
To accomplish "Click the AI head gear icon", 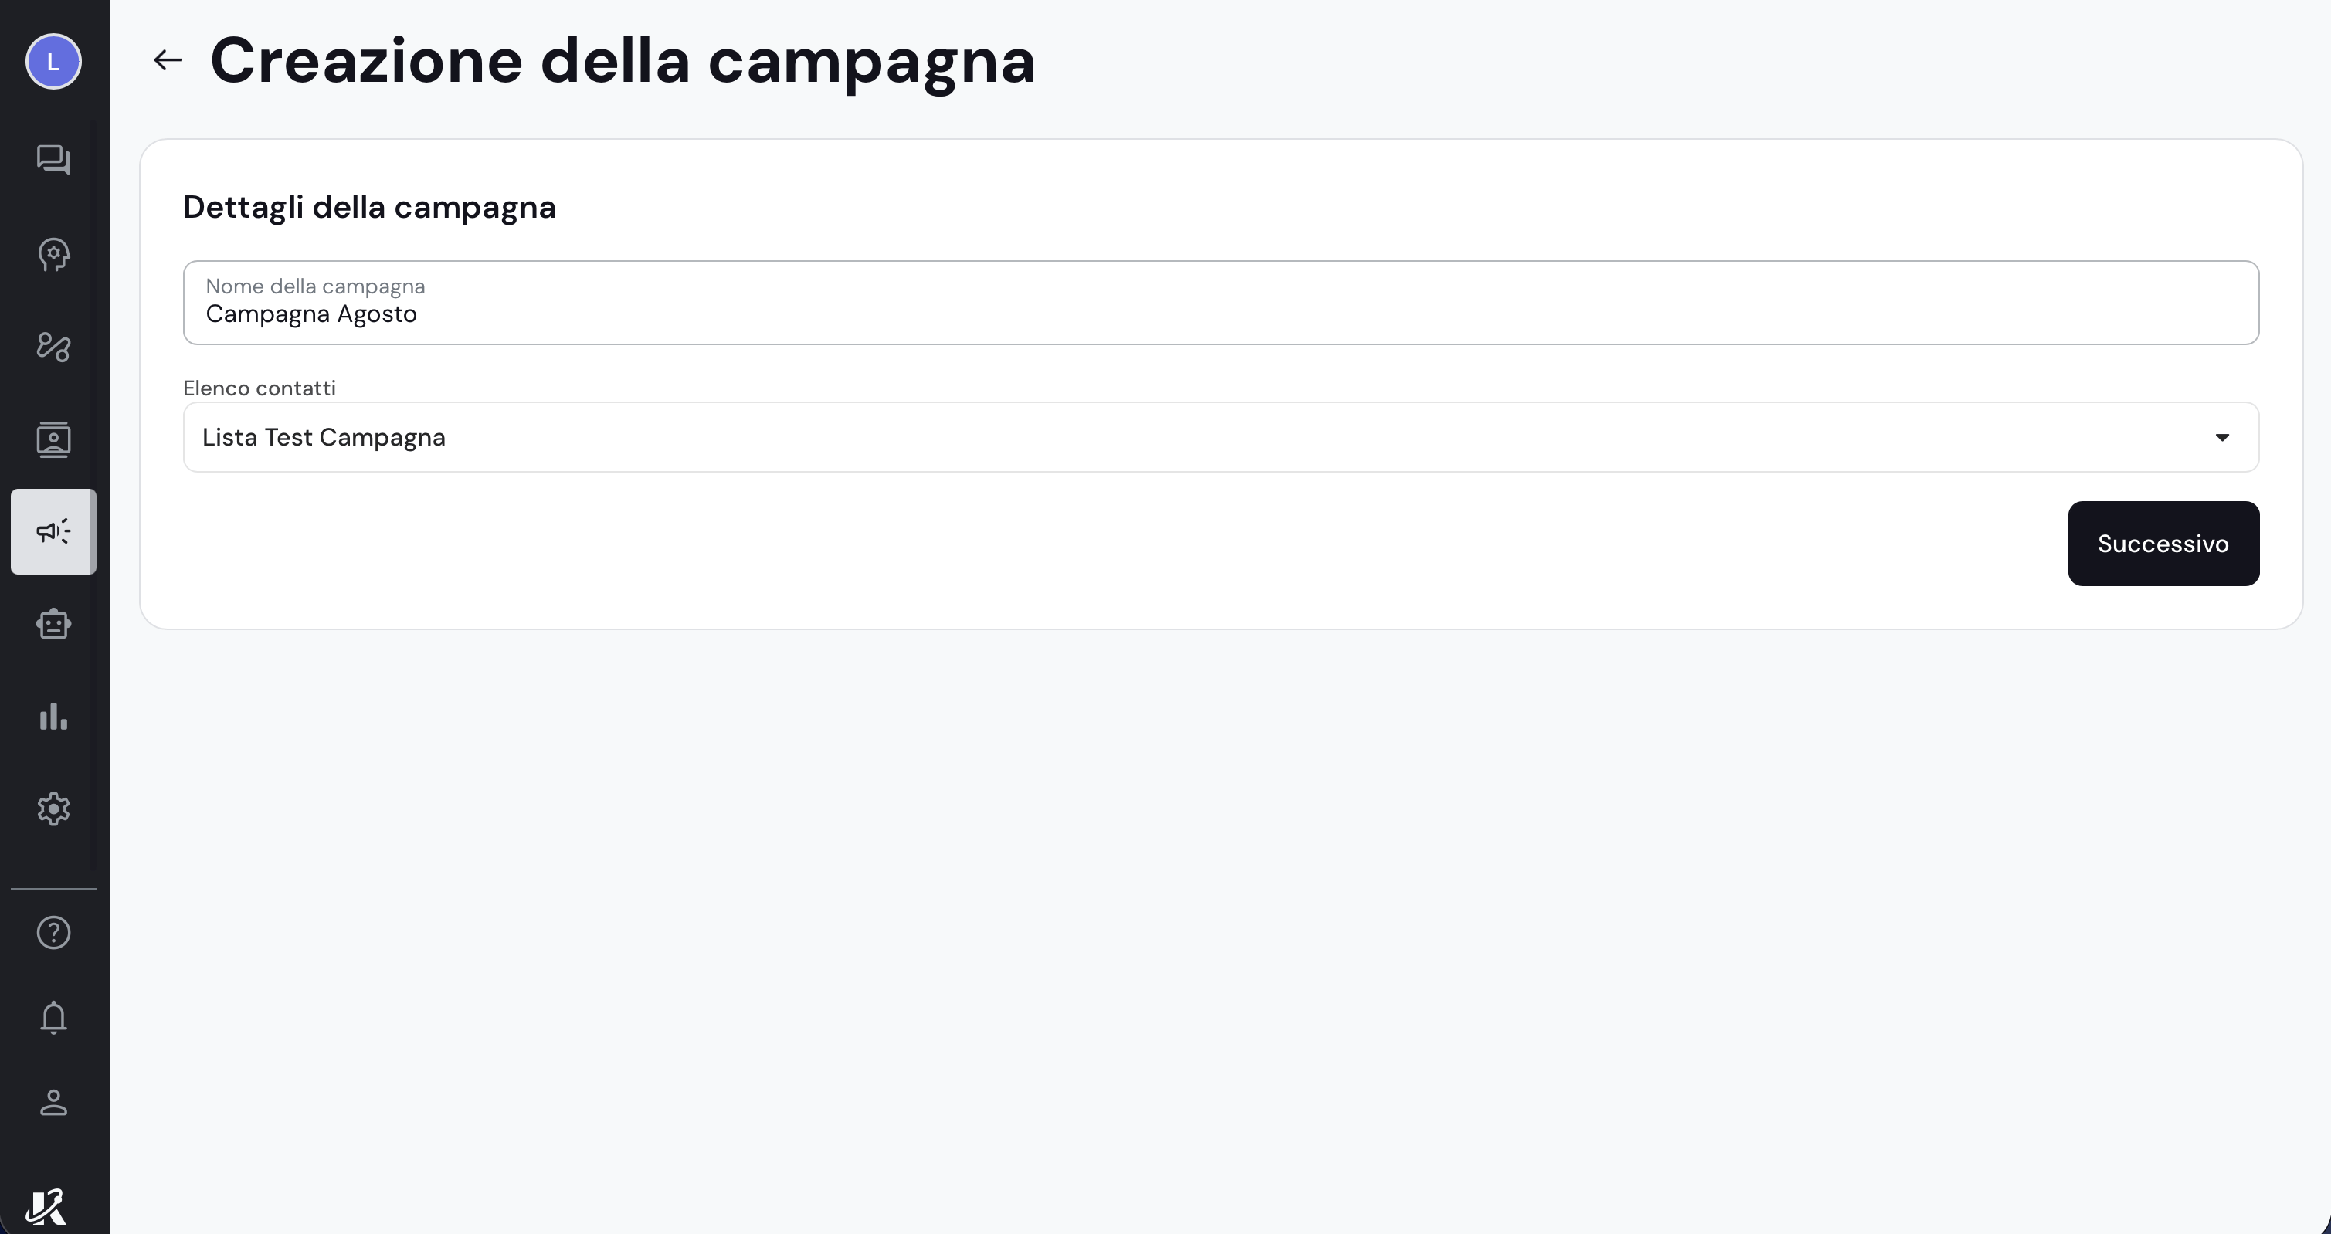I will coord(53,254).
